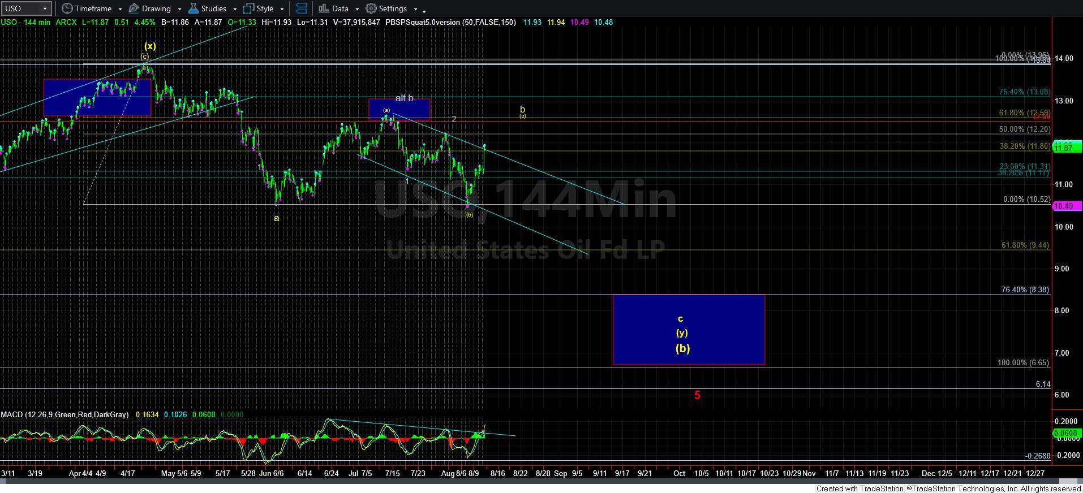Select the large blue 'c (y) (b)' target box

coord(689,329)
